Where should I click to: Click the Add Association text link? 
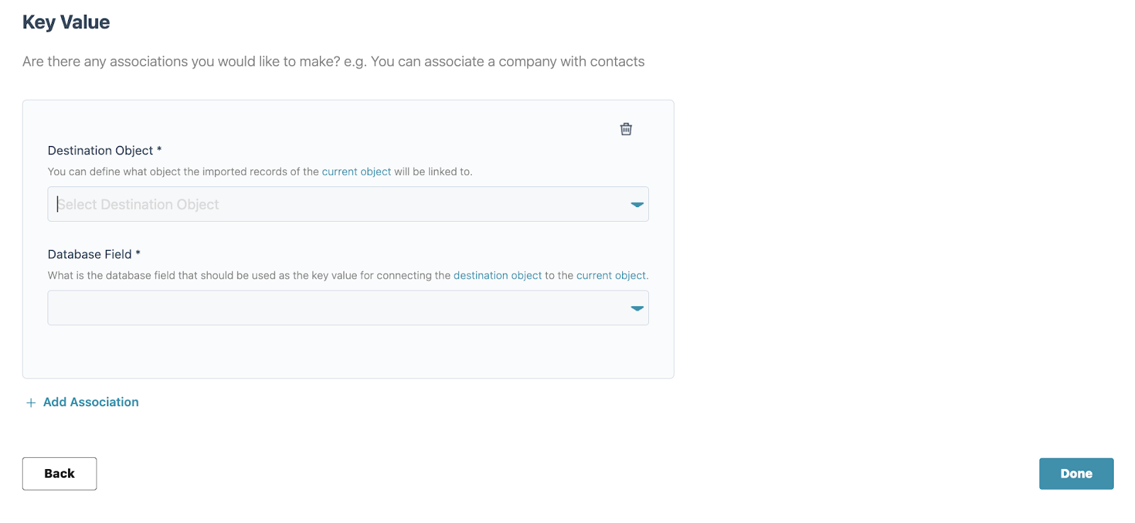click(x=91, y=403)
